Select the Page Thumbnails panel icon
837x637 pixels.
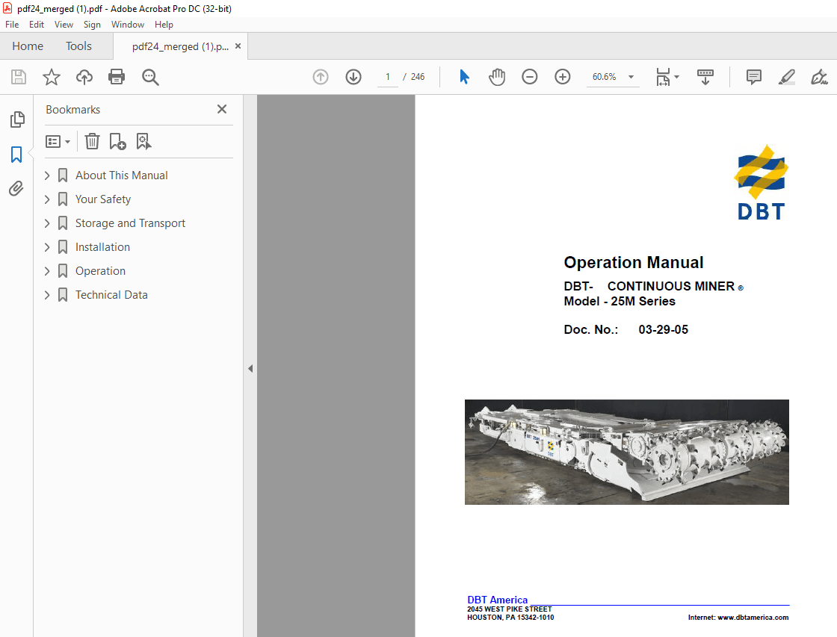16,119
